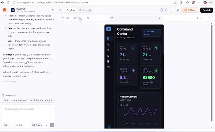Screen dimensions: 215x132
Task: Add attachment with plus icon
Action: tap(11, 125)
